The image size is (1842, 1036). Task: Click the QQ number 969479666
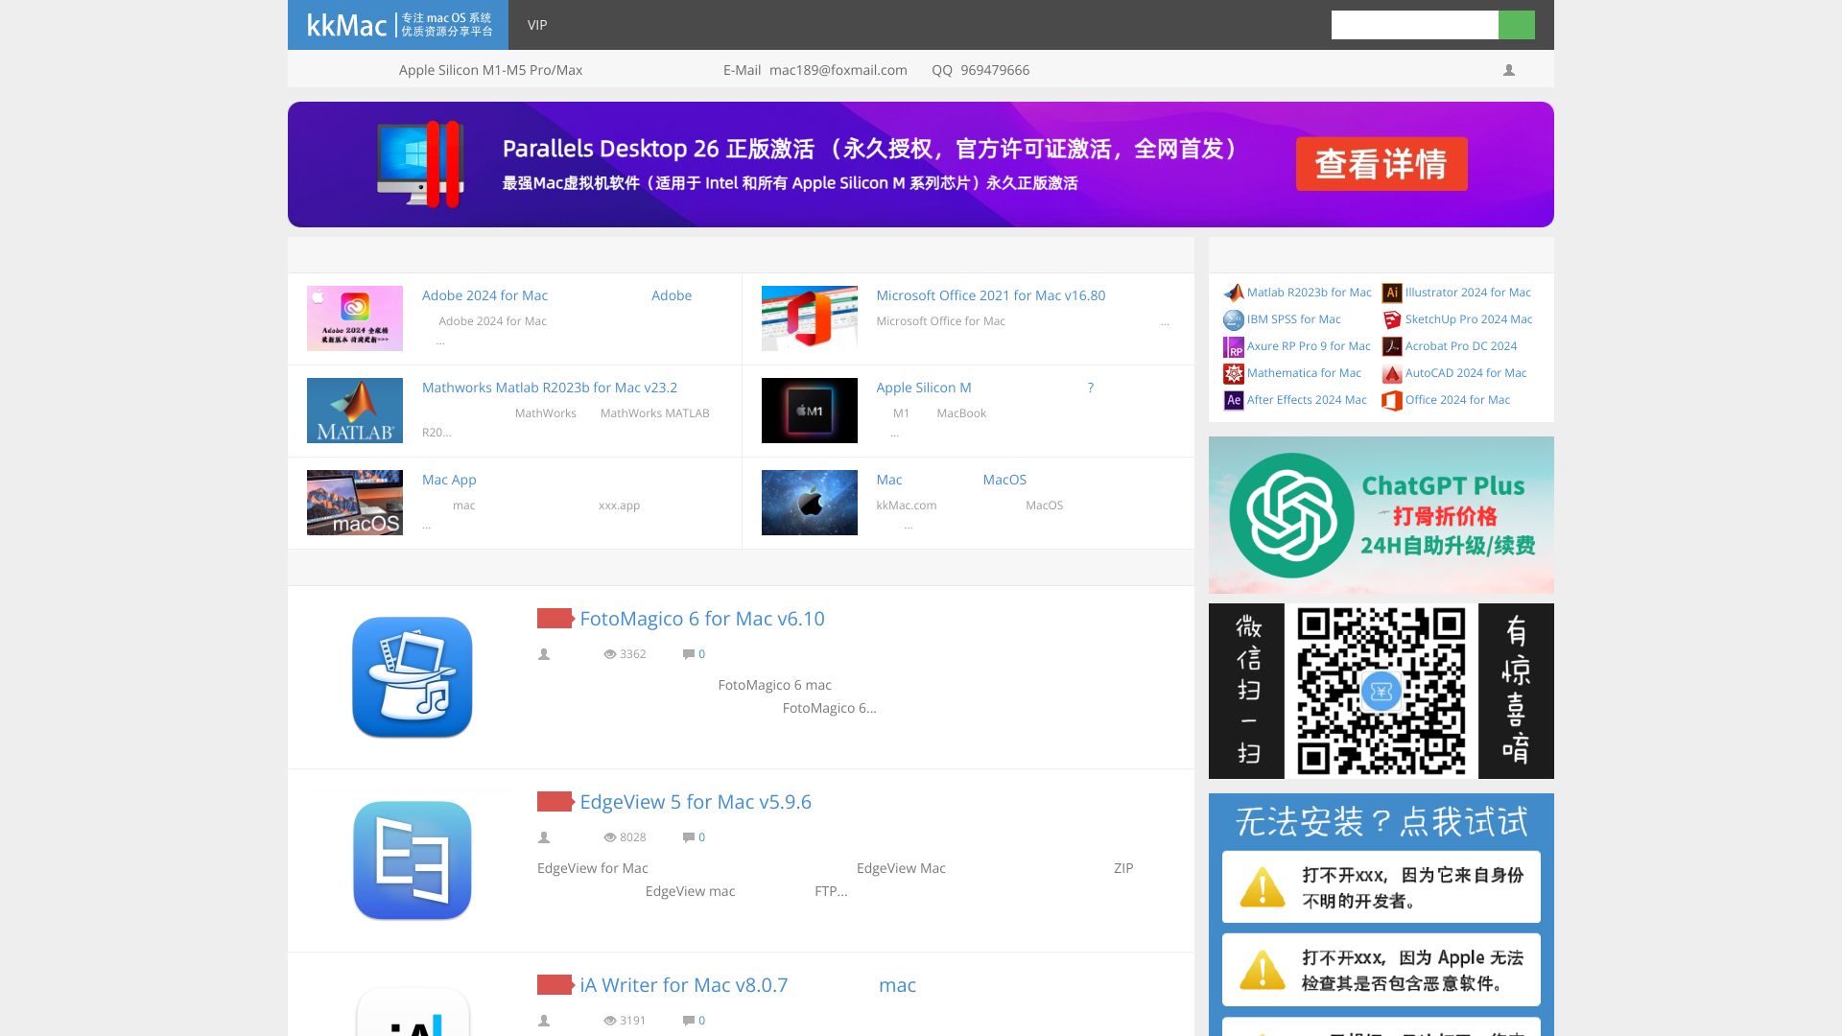click(995, 70)
